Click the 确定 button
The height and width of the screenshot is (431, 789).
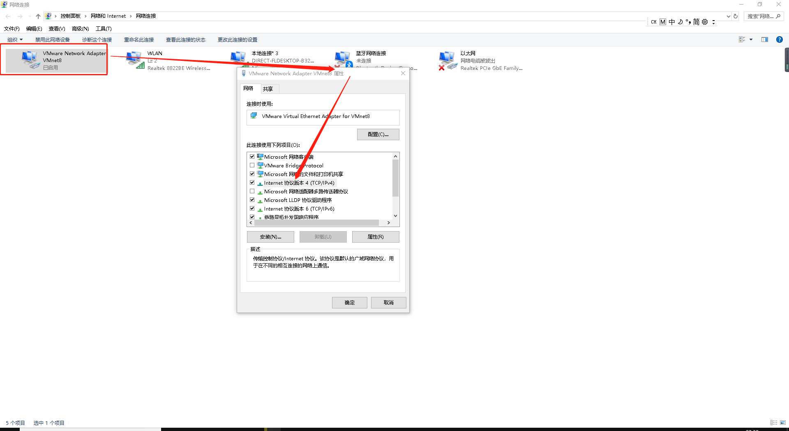tap(350, 303)
